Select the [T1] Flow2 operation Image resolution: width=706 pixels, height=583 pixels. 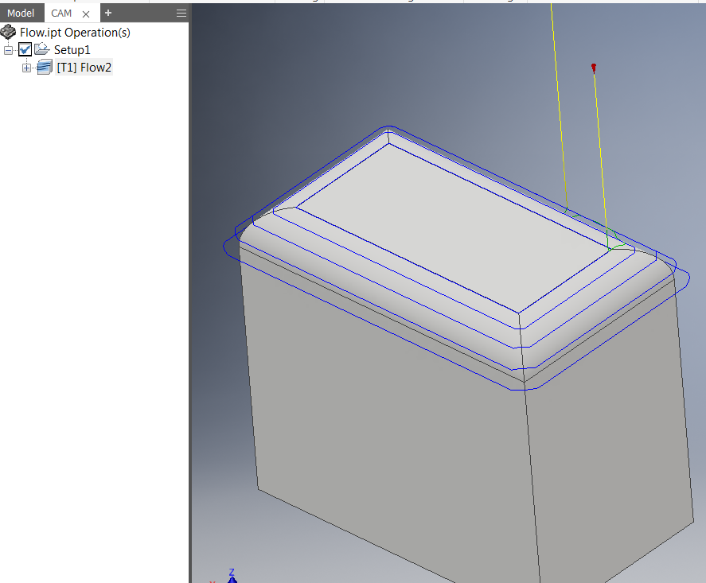[84, 68]
